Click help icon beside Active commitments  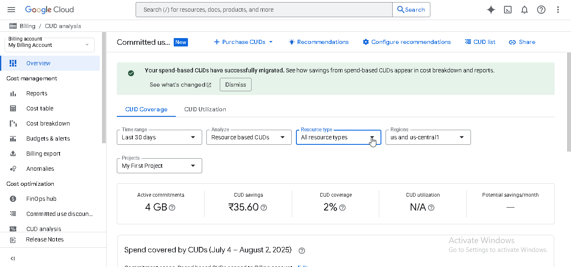click(x=172, y=208)
